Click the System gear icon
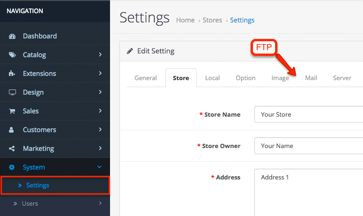The height and width of the screenshot is (216, 363). (x=12, y=167)
